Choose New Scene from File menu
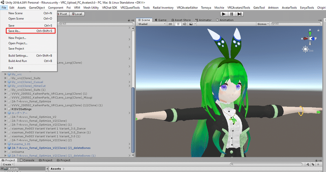Viewport: 326px width, 172px height. pos(29,13)
